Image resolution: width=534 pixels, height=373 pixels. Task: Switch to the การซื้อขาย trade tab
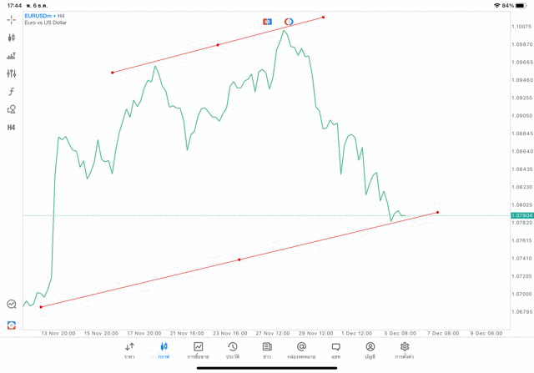(198, 350)
